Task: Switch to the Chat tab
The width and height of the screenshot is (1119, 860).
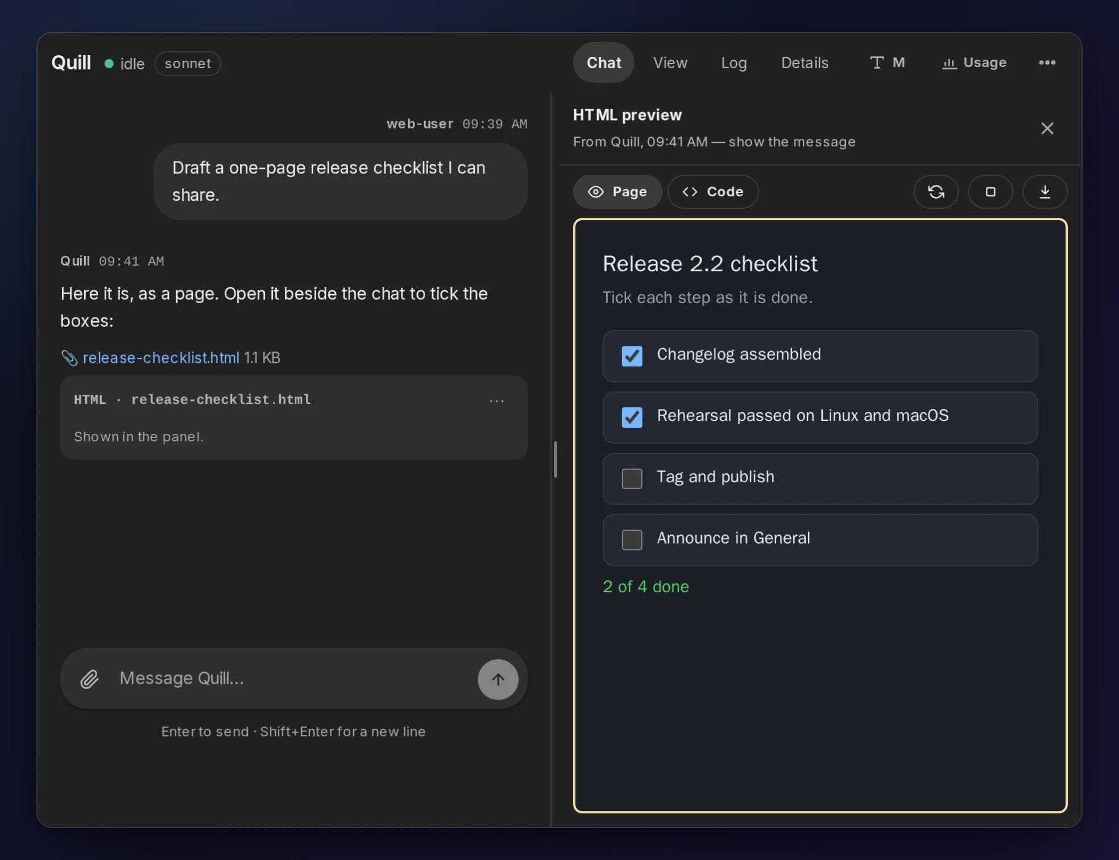Action: pos(603,63)
